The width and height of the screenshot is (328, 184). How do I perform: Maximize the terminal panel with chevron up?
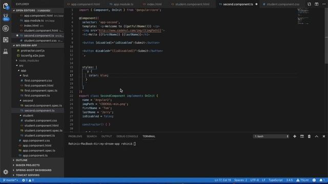click(317, 136)
